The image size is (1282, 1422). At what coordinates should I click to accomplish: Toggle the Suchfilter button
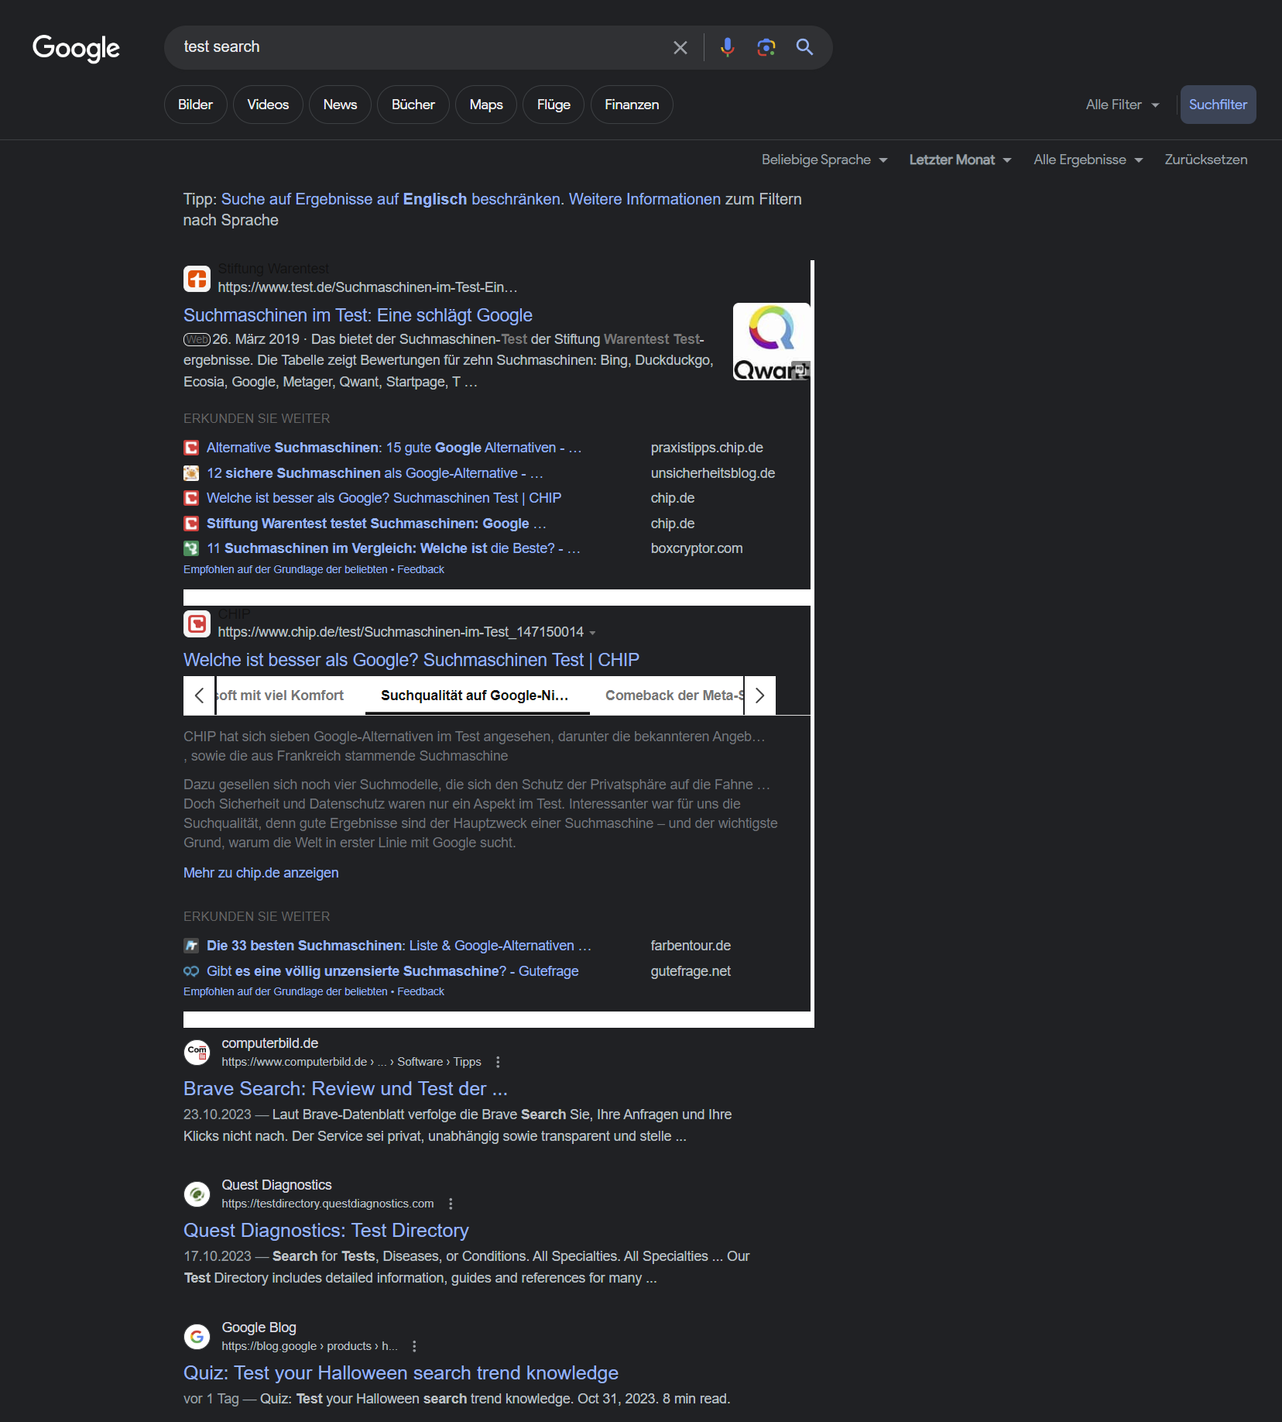tap(1218, 105)
